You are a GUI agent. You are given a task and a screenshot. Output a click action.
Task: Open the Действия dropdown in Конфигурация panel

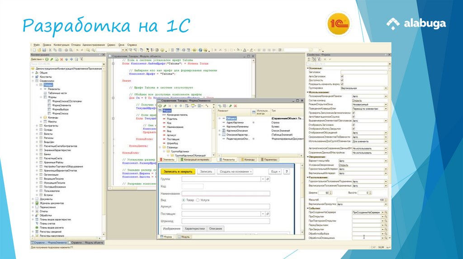pos(37,59)
